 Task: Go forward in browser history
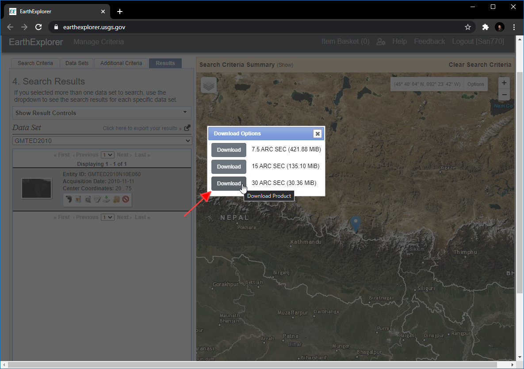24,27
